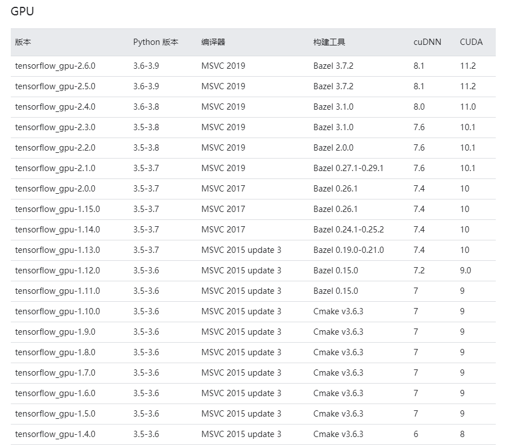Click Python 3.5-3.7 in tensorflow_gpu-2.1.0 row
The image size is (506, 445).
(146, 168)
